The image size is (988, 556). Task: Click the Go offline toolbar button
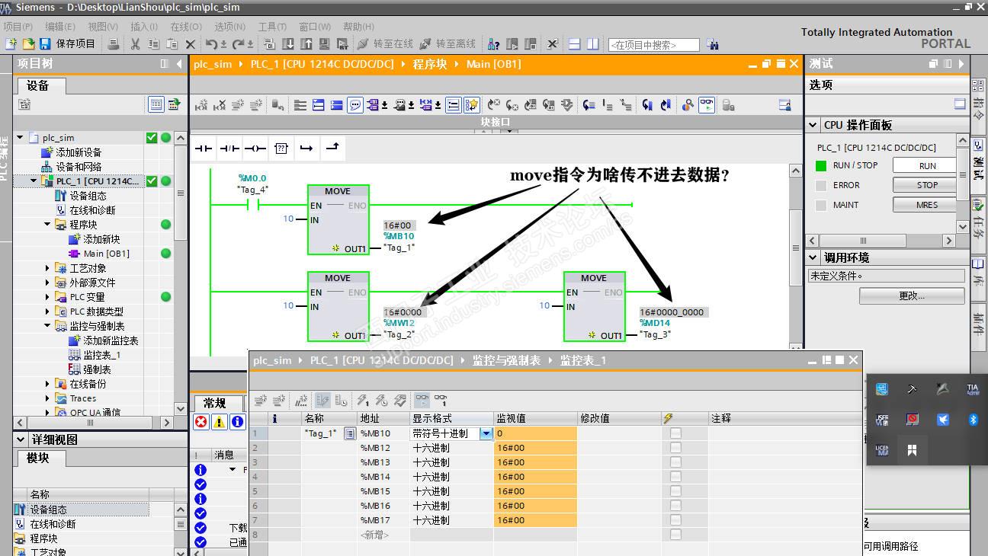447,44
